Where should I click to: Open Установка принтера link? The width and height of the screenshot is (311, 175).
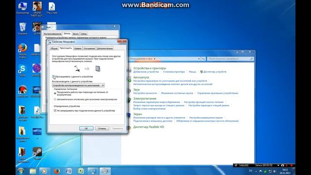174,71
